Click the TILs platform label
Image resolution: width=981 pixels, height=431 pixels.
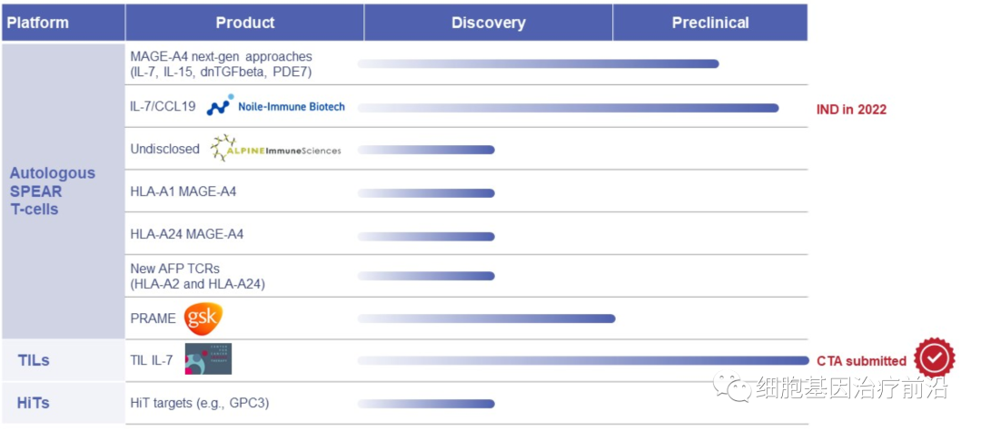click(34, 361)
